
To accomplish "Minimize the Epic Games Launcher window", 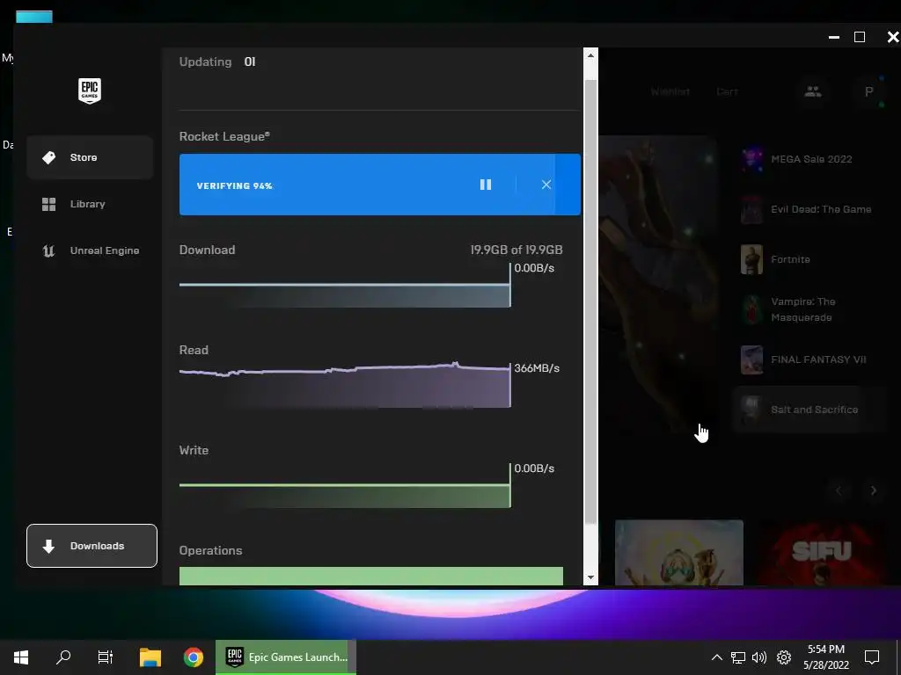I will tap(834, 37).
